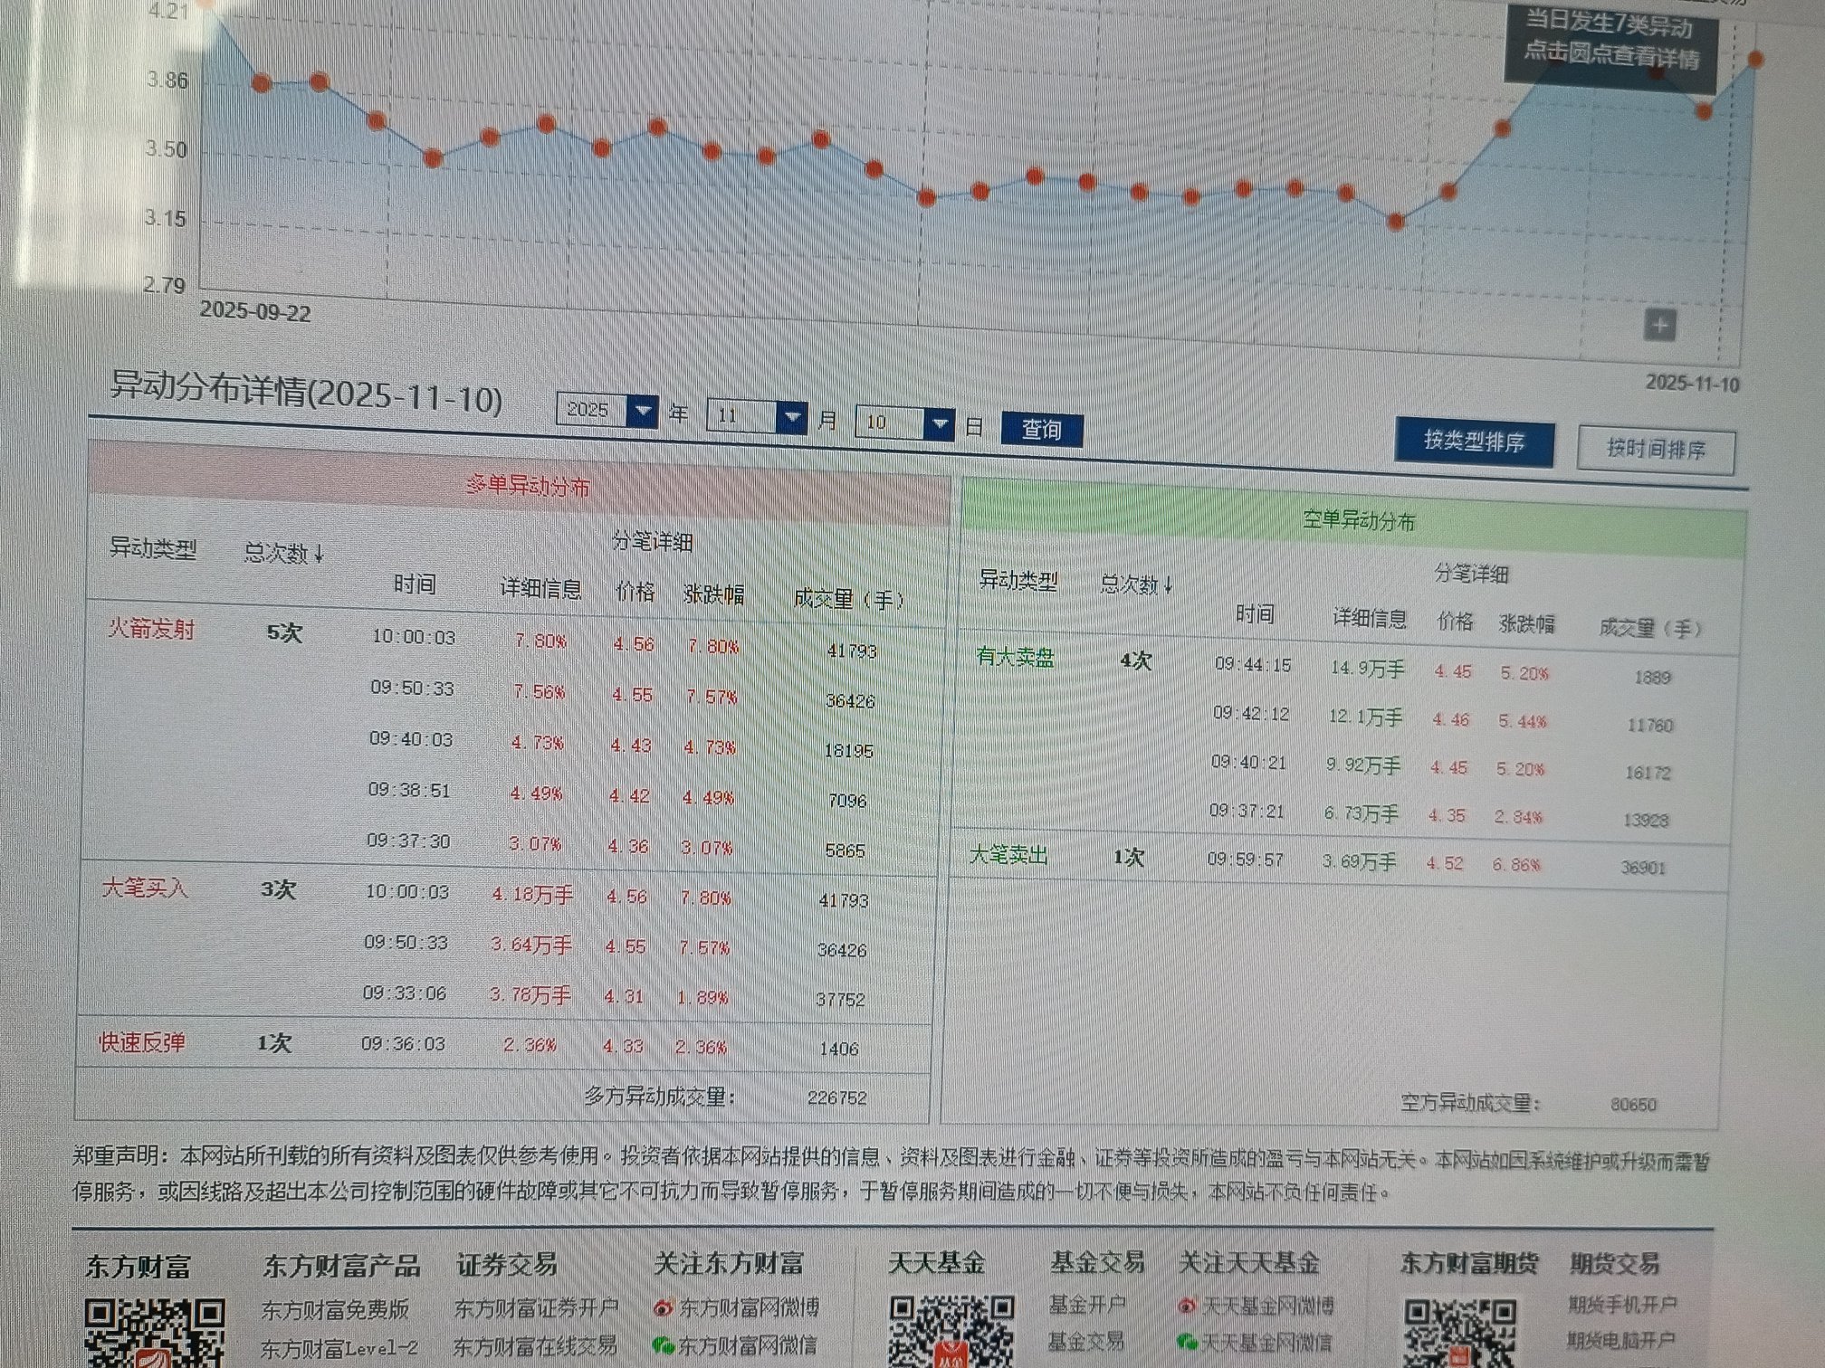Click the 天天基金 QR code image
The image size is (1825, 1368).
pos(951,1330)
